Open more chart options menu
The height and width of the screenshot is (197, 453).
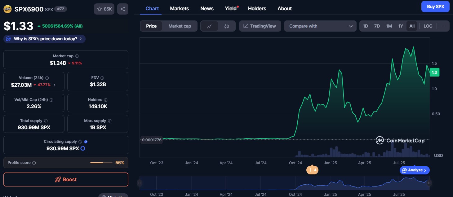(x=444, y=26)
